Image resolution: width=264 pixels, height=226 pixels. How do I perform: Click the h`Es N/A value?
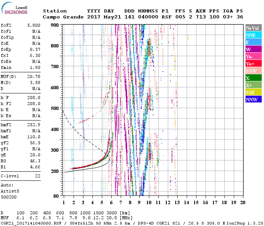[x=36, y=116]
